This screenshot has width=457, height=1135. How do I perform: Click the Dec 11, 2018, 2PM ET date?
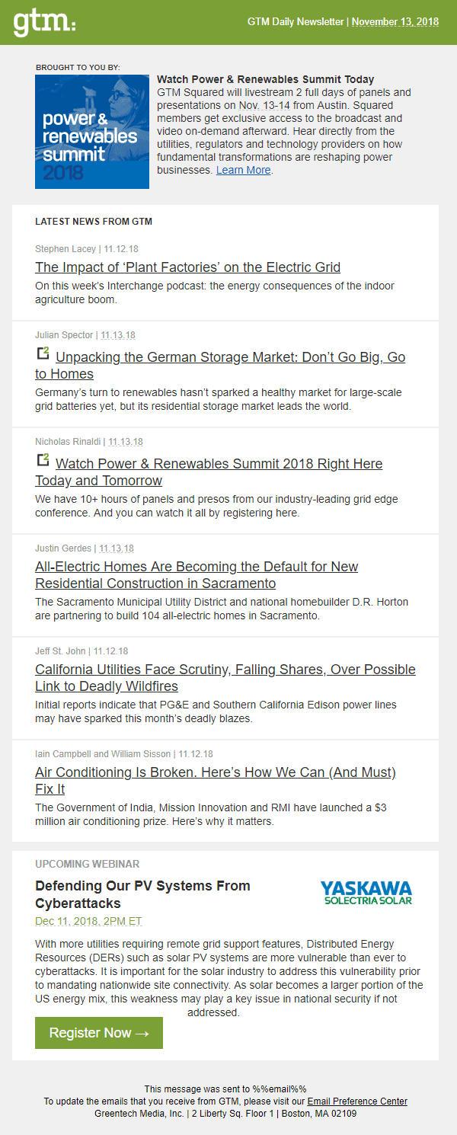(x=88, y=921)
